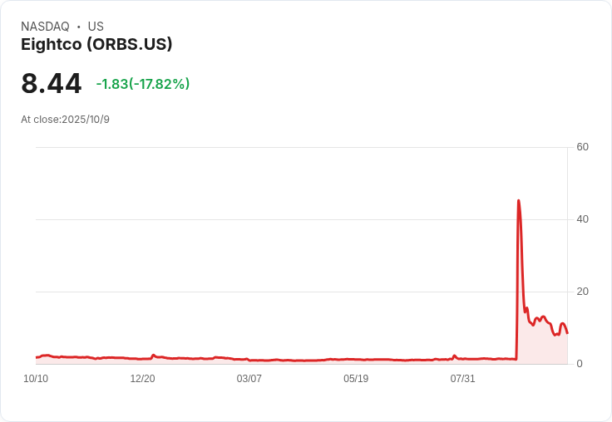Click the -1.83(-17.82%) price change
Image resolution: width=612 pixels, height=422 pixels.
[x=143, y=84]
